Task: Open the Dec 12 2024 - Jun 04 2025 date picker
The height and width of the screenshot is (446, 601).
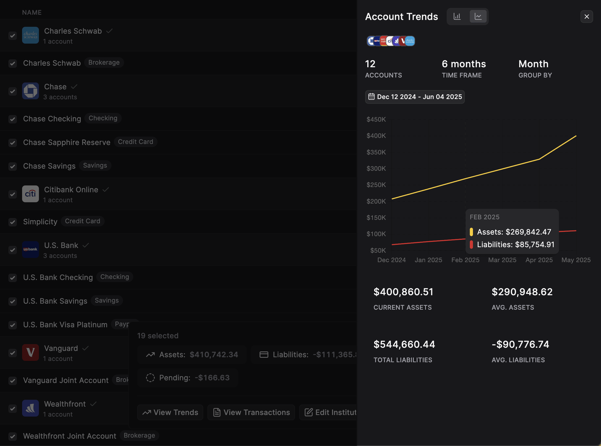Action: pos(415,97)
